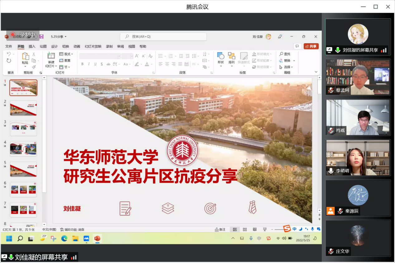Switch to Normal view icon in status bar
The width and height of the screenshot is (395, 263).
(235, 229)
